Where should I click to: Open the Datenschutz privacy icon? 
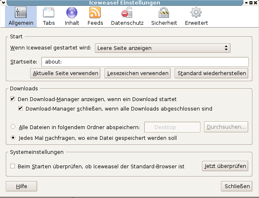127,13
